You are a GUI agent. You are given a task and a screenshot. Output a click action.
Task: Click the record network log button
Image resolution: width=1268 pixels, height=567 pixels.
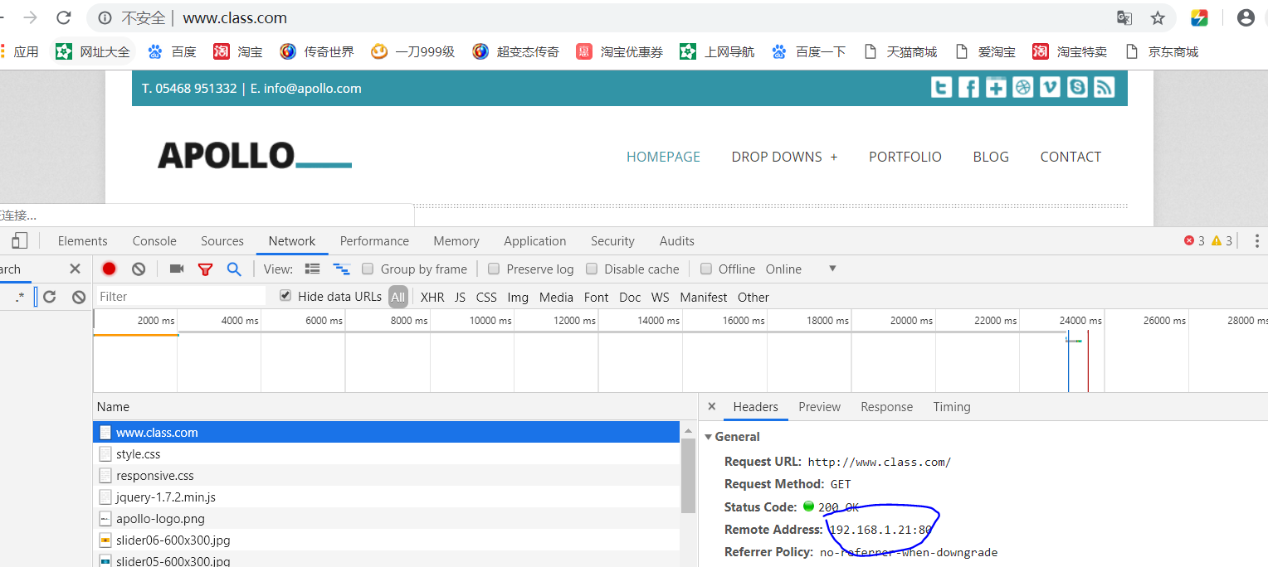pyautogui.click(x=109, y=269)
